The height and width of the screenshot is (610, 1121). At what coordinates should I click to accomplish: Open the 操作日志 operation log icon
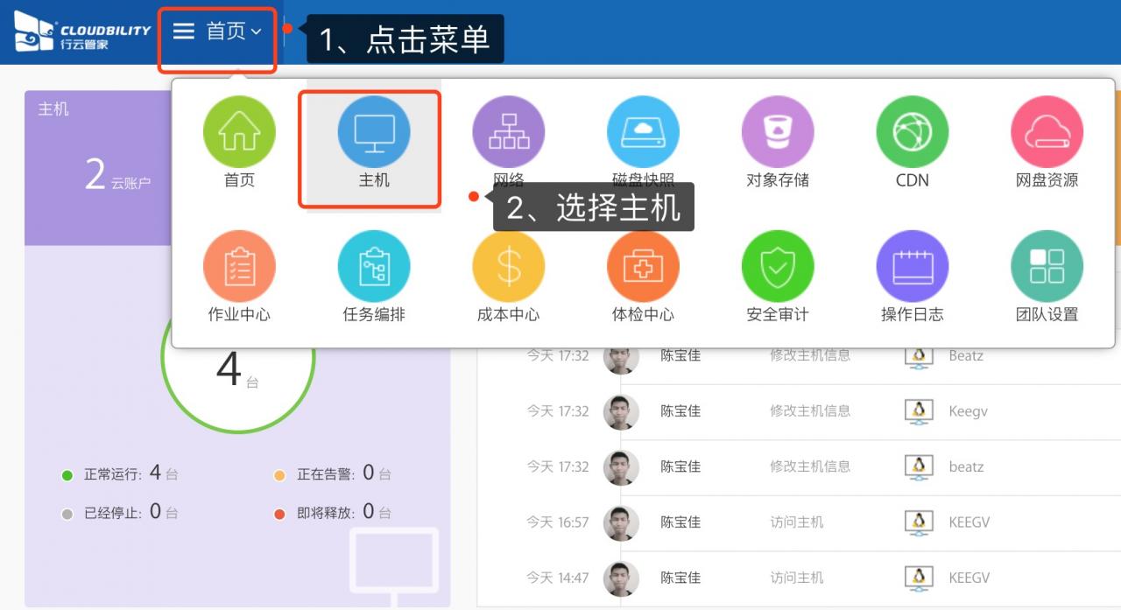click(913, 266)
